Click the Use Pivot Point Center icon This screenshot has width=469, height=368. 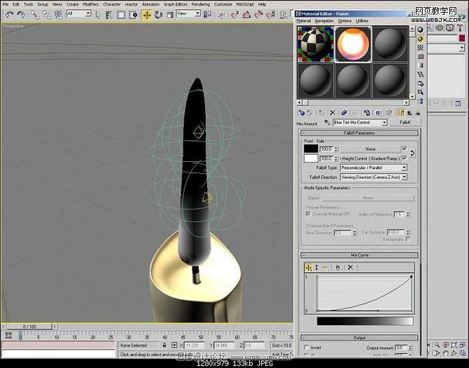coord(207,15)
